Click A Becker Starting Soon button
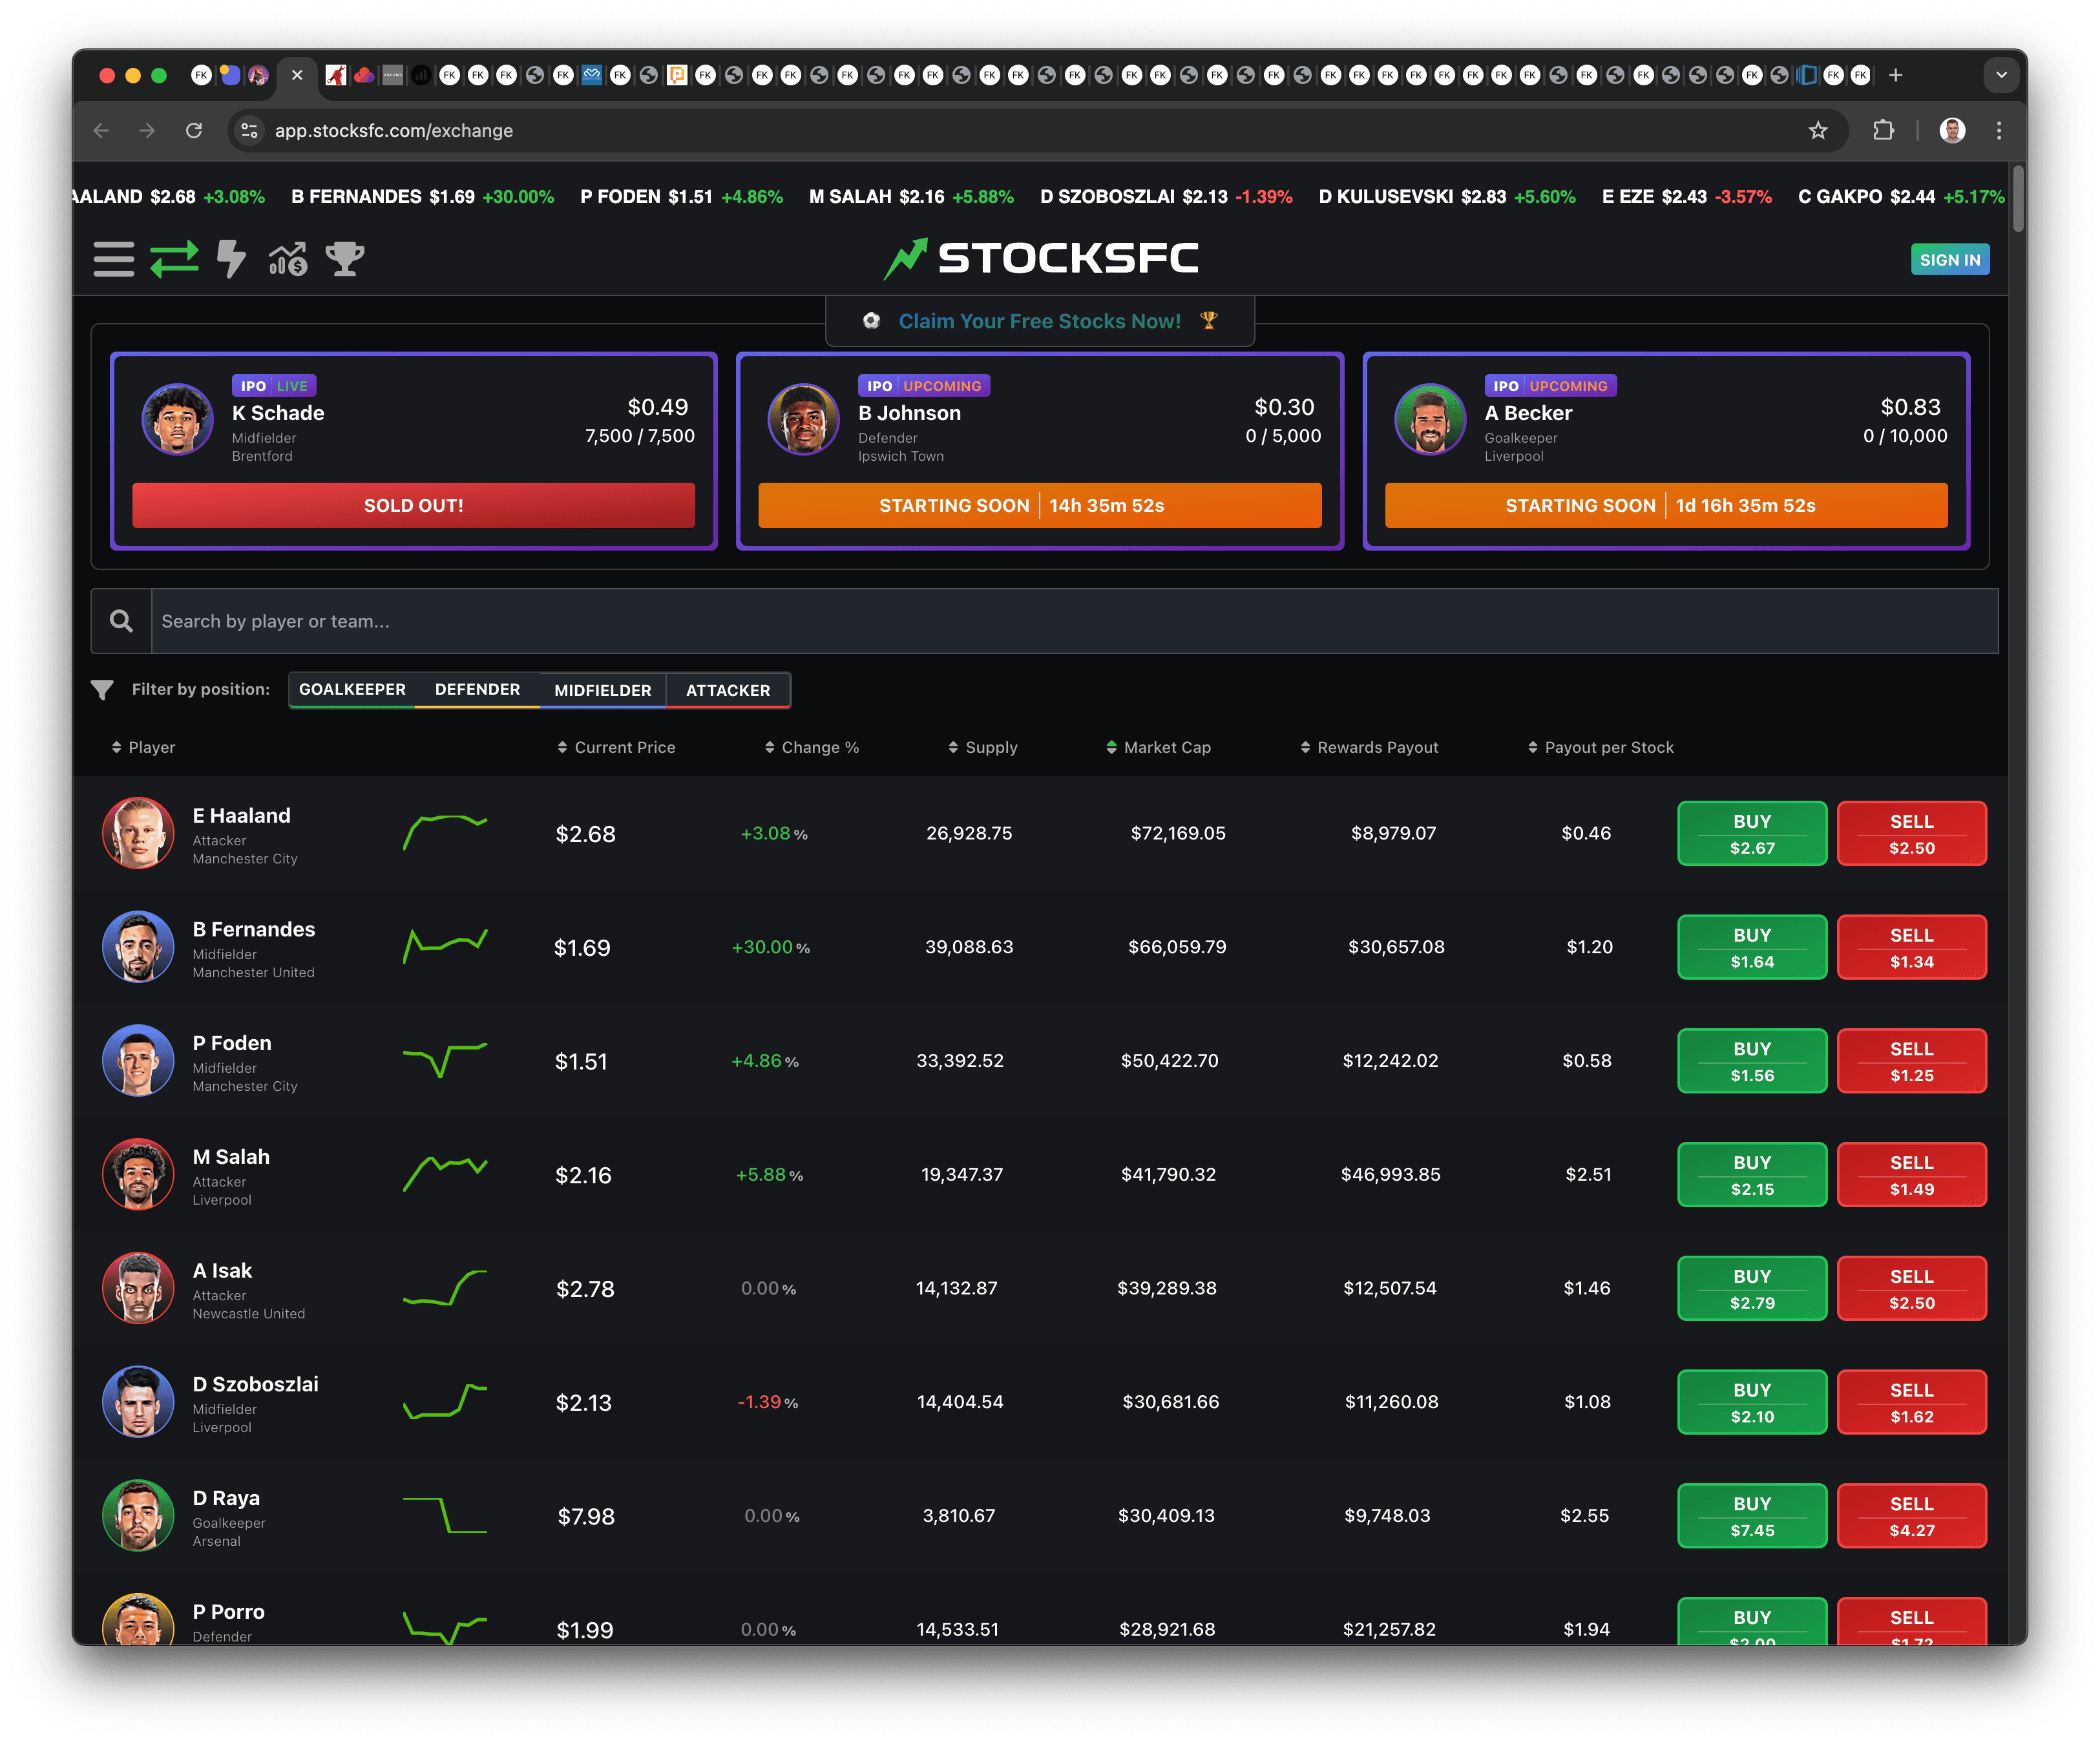The width and height of the screenshot is (2100, 1741). (x=1665, y=505)
